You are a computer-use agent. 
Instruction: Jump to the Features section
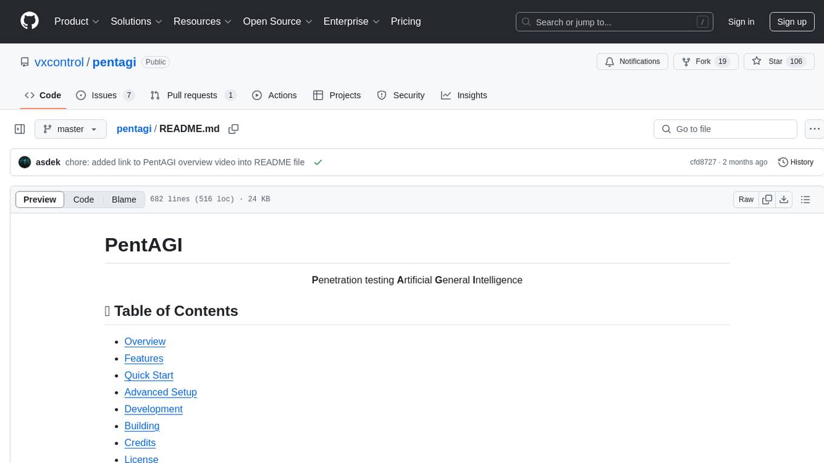(x=144, y=359)
